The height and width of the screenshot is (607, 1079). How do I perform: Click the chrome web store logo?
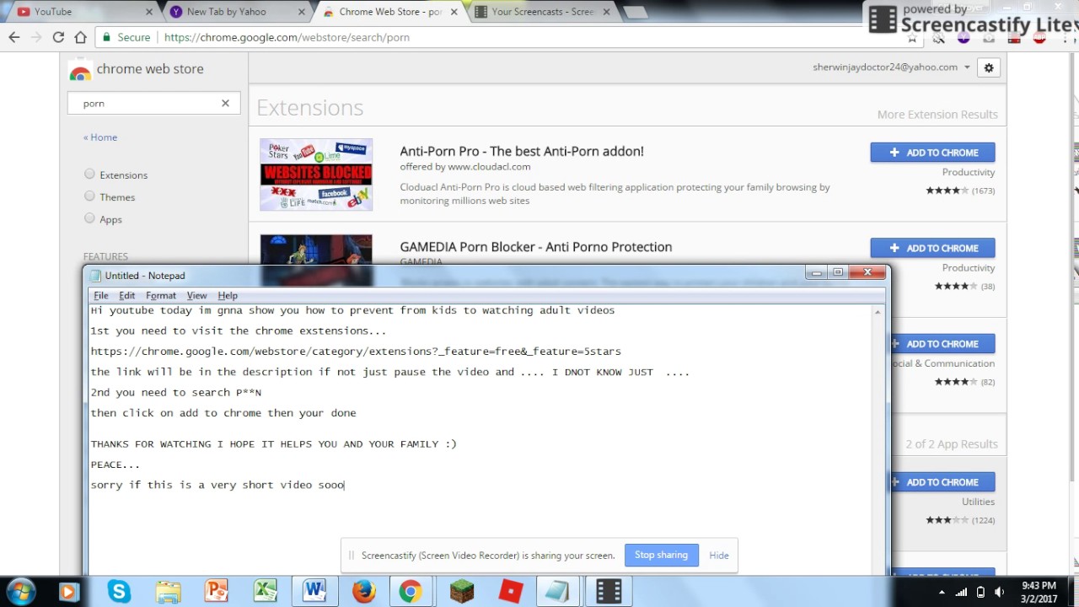137,70
